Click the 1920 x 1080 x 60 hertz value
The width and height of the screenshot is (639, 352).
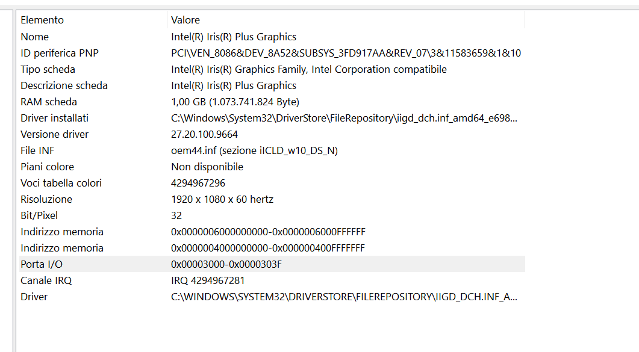click(222, 199)
